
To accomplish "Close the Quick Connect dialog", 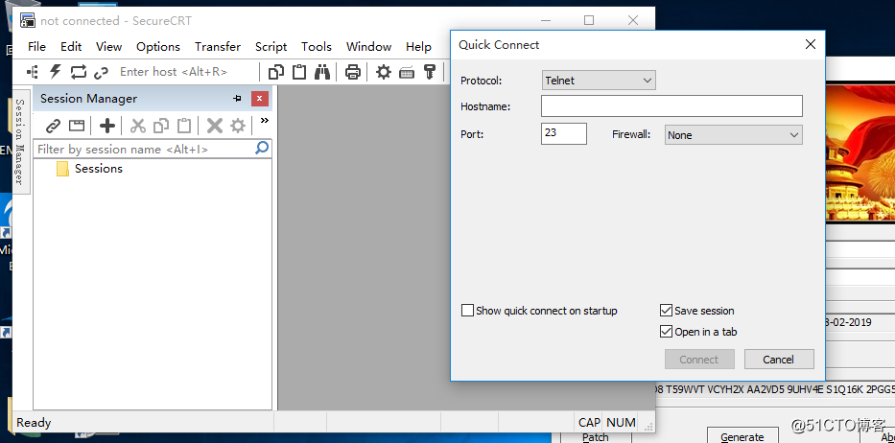I will [810, 44].
